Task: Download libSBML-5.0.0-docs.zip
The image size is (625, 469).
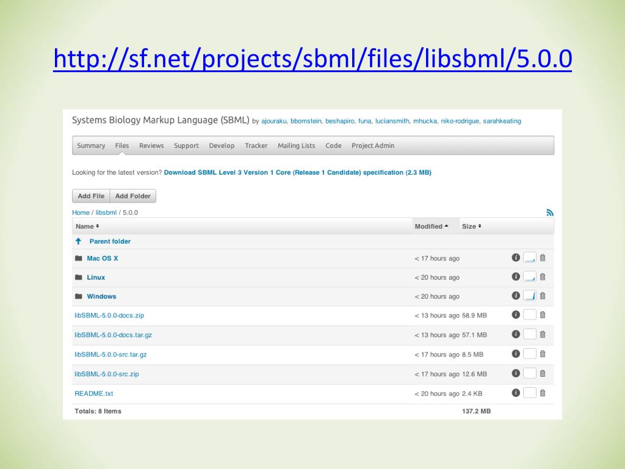Action: (109, 316)
